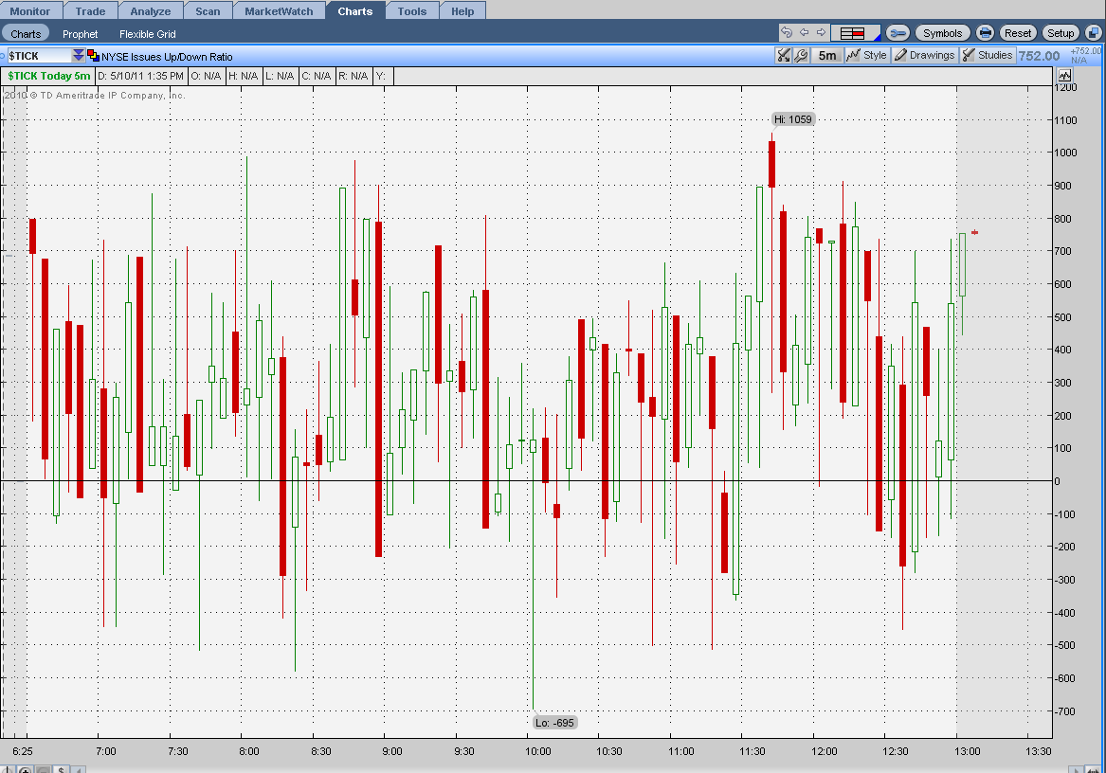Screen dimensions: 1106x773
Task: Click the 13:00 time axis label
Action: pyautogui.click(x=967, y=751)
